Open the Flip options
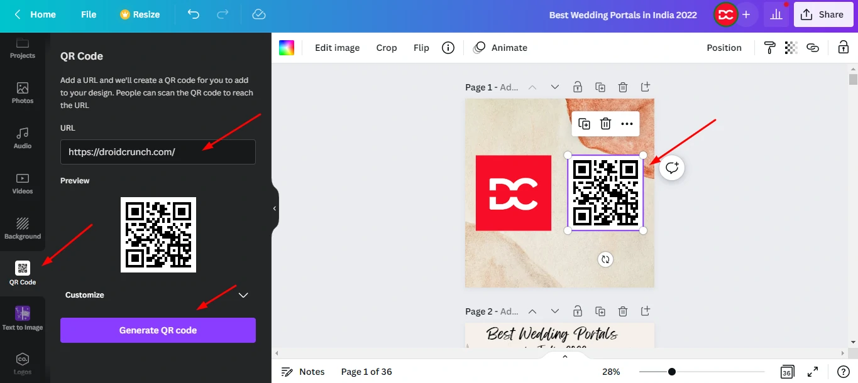Screen dimensions: 858x383 (421, 48)
